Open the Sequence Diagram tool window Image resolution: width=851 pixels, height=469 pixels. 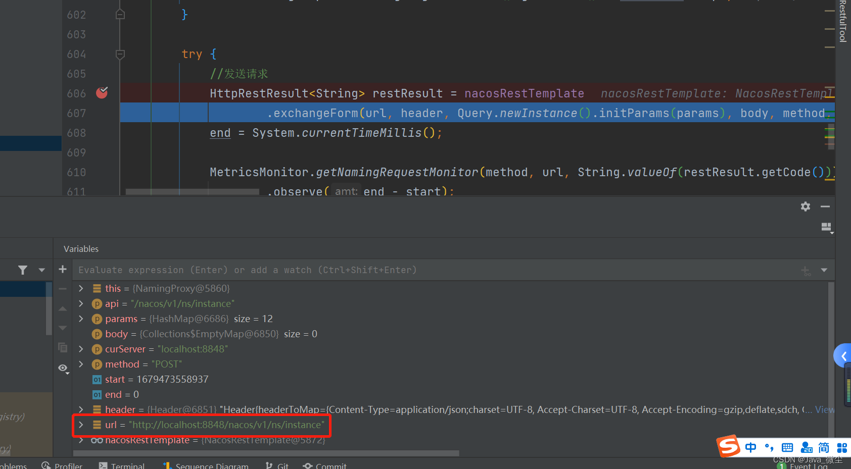206,465
